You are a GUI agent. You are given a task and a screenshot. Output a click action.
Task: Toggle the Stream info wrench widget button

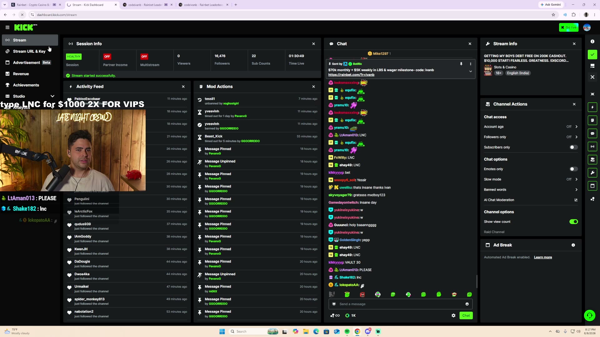(x=592, y=173)
